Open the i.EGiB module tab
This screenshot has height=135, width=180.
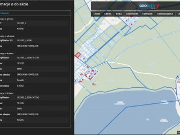coord(97,13)
